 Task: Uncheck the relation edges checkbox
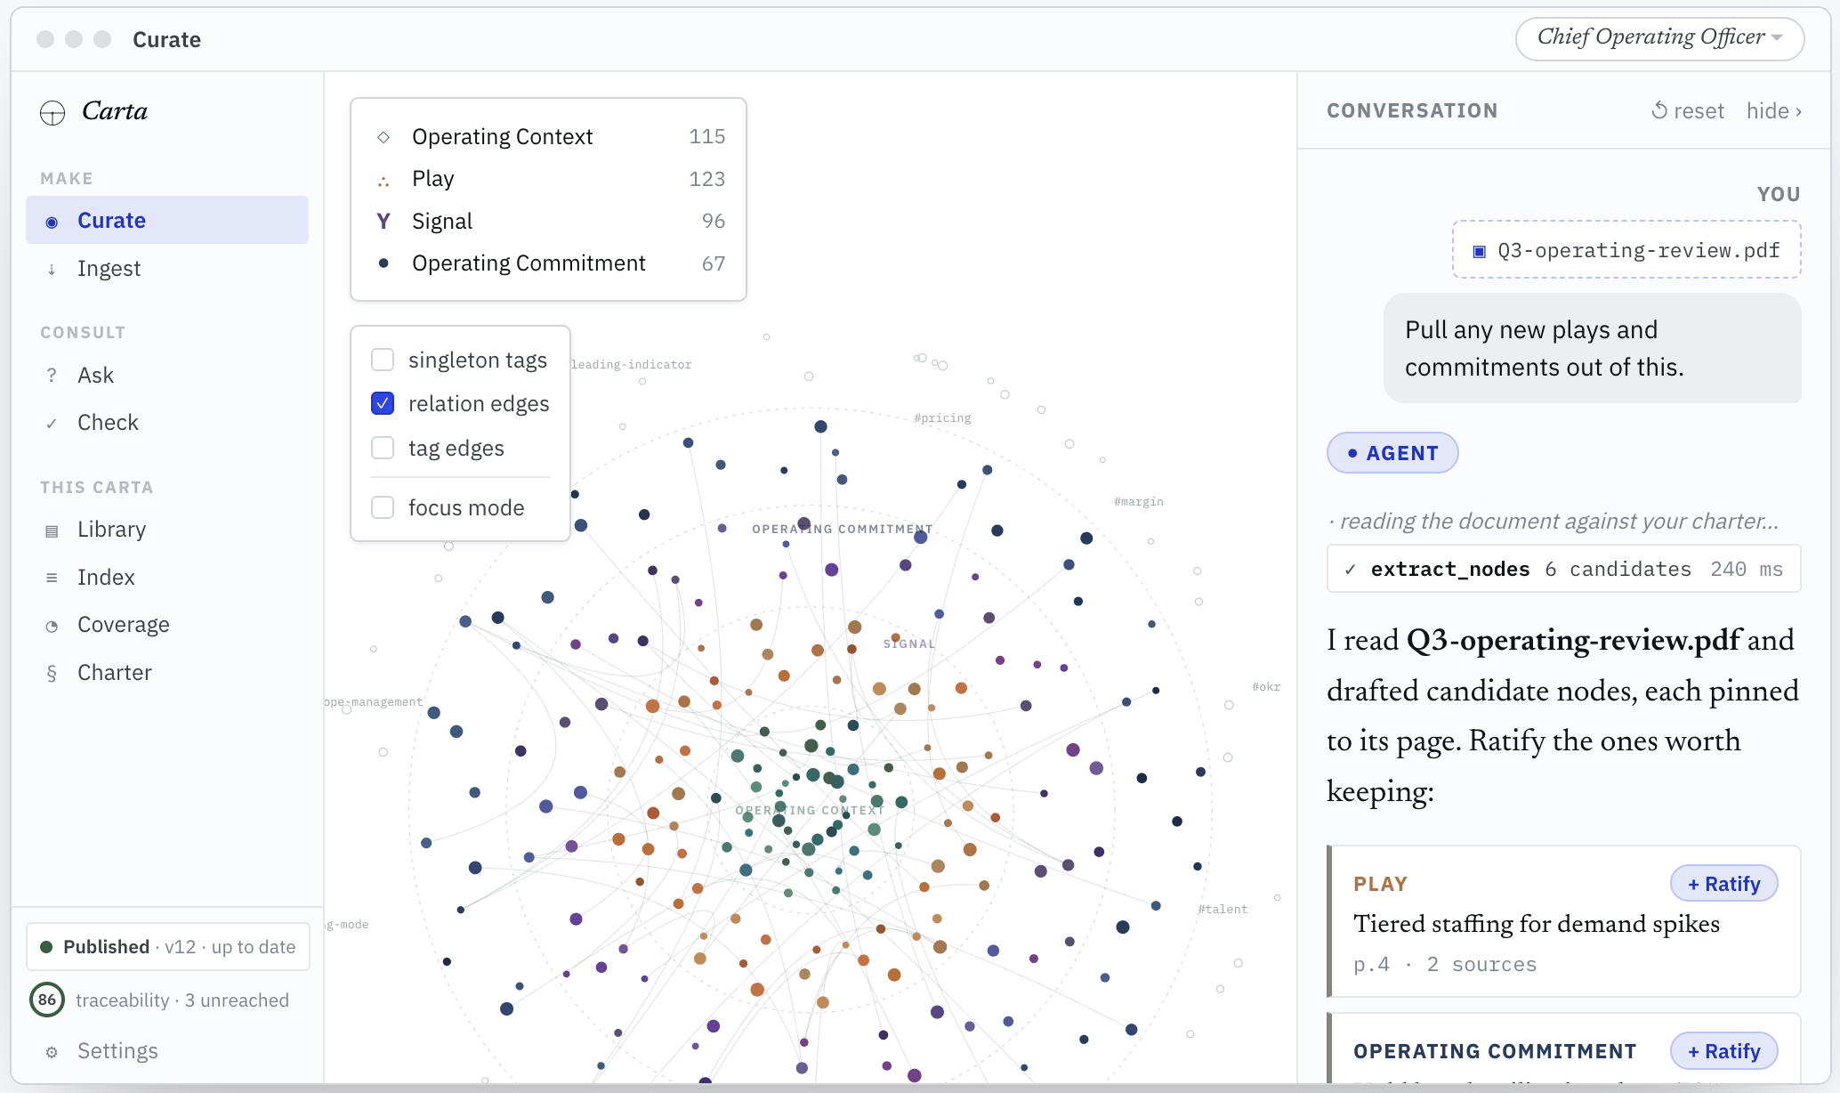tap(383, 403)
